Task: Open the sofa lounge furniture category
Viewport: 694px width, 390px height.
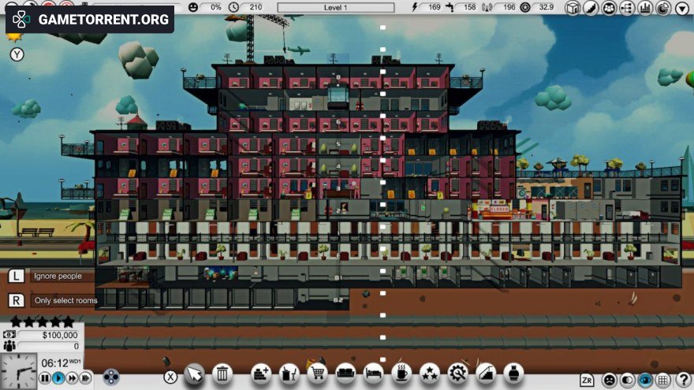Action: coord(345,375)
